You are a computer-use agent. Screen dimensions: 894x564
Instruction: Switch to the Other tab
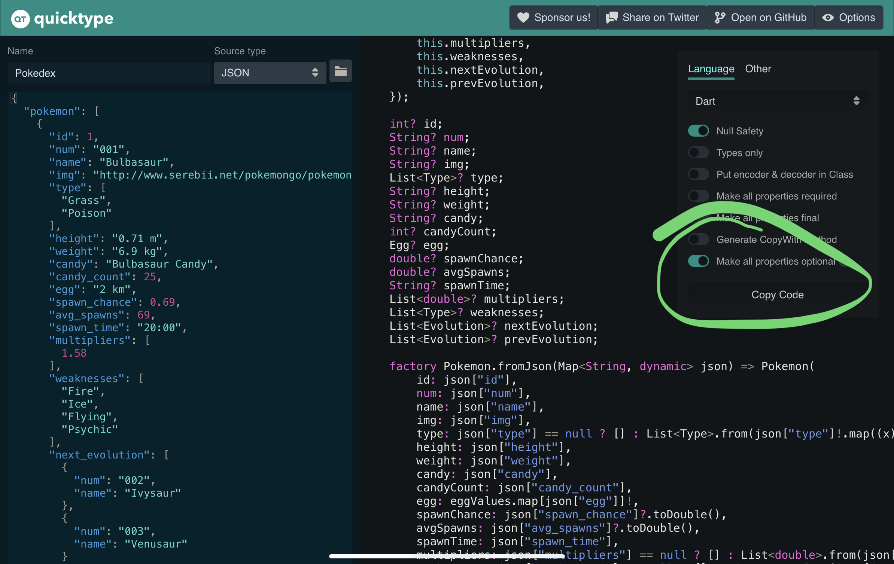tap(758, 69)
